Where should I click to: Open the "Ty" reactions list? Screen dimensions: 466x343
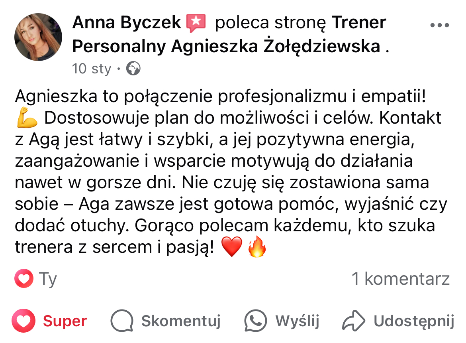[48, 279]
